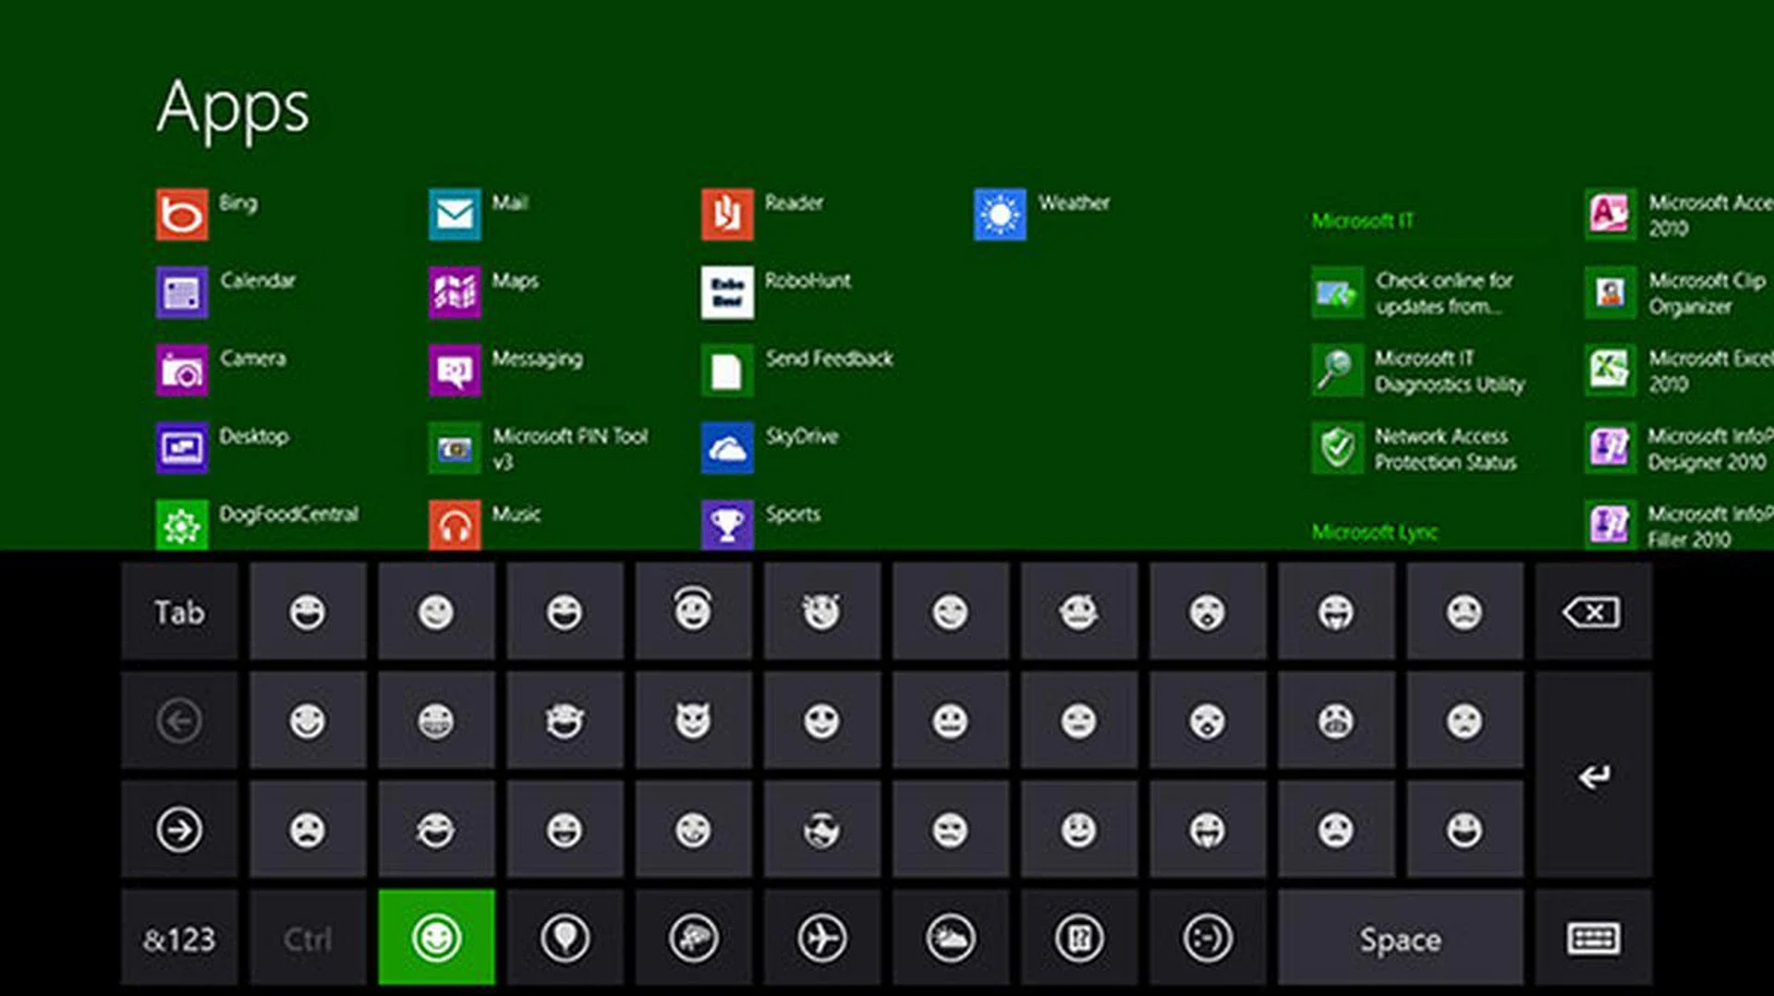Open Microsoft IT Diagnostics Utility
Image resolution: width=1774 pixels, height=996 pixels.
click(1337, 370)
